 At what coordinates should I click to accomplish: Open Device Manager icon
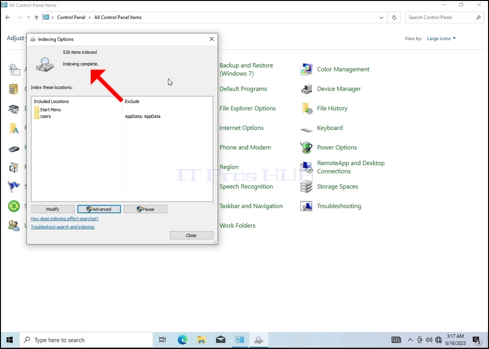pyautogui.click(x=306, y=89)
